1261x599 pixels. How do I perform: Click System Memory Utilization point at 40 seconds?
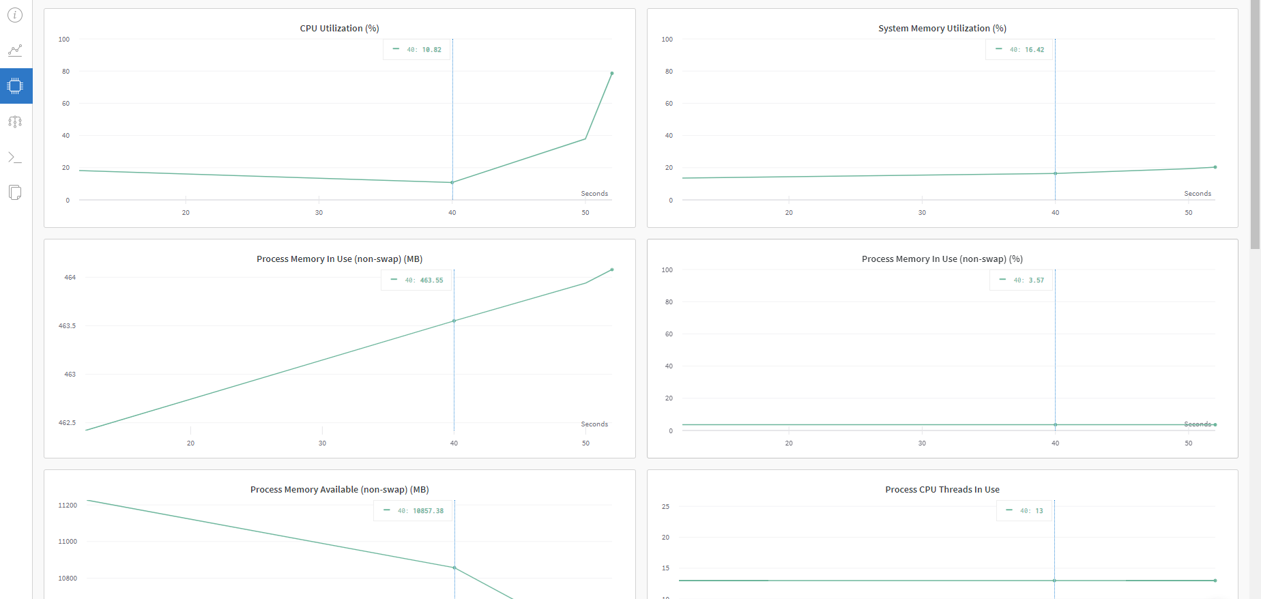tap(1055, 173)
